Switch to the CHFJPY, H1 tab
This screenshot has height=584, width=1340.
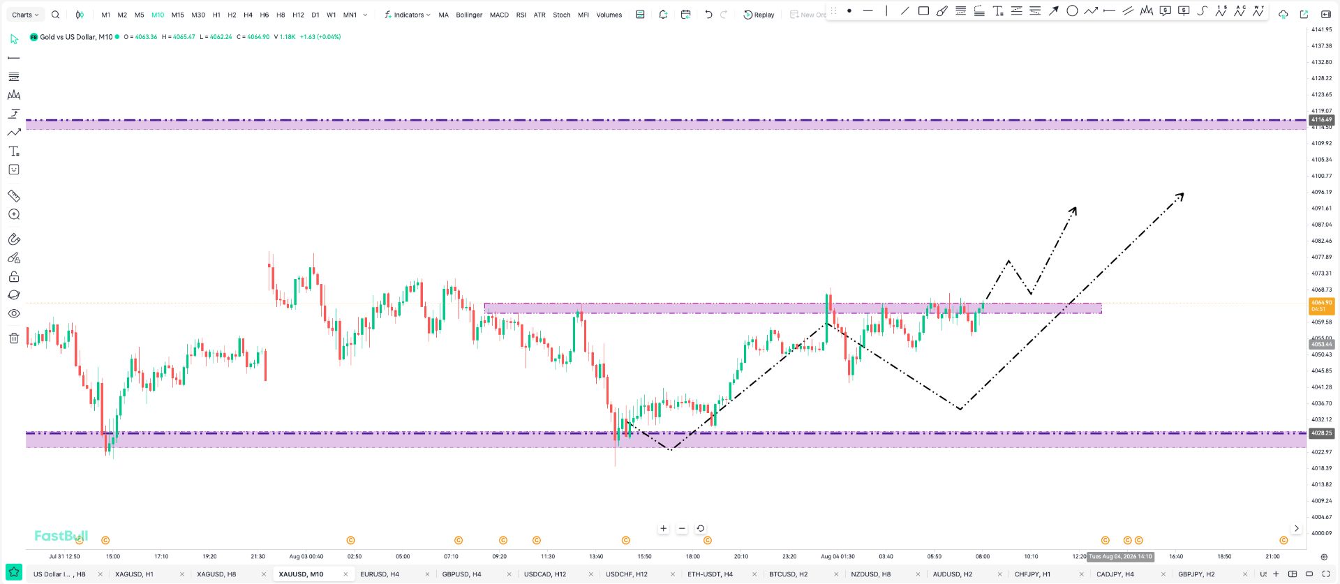pyautogui.click(x=1032, y=574)
